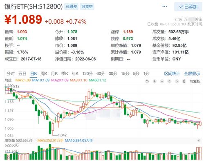Click the volume MA5:352.91万手 label
204x161 pixels.
click(51, 140)
